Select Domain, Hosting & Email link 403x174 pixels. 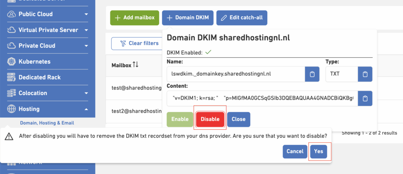(47, 123)
